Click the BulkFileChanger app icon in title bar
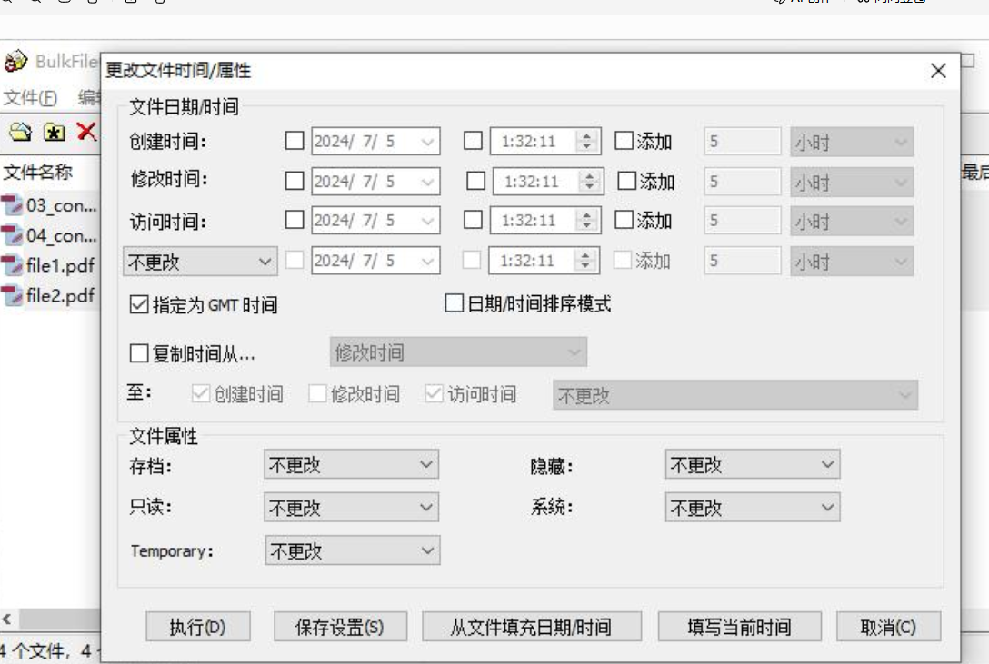This screenshot has width=989, height=664. (15, 61)
